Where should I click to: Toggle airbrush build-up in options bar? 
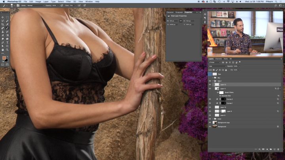coord(79,6)
